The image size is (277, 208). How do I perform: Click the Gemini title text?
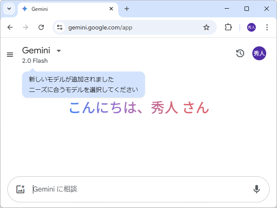tap(36, 50)
